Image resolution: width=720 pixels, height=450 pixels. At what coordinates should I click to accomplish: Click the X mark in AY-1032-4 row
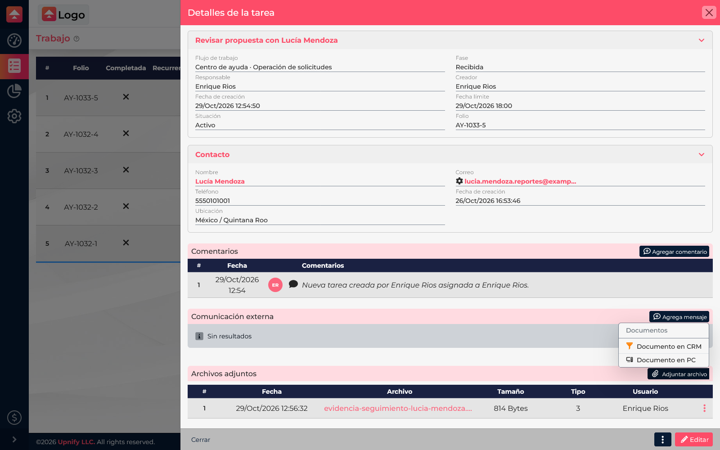126,133
